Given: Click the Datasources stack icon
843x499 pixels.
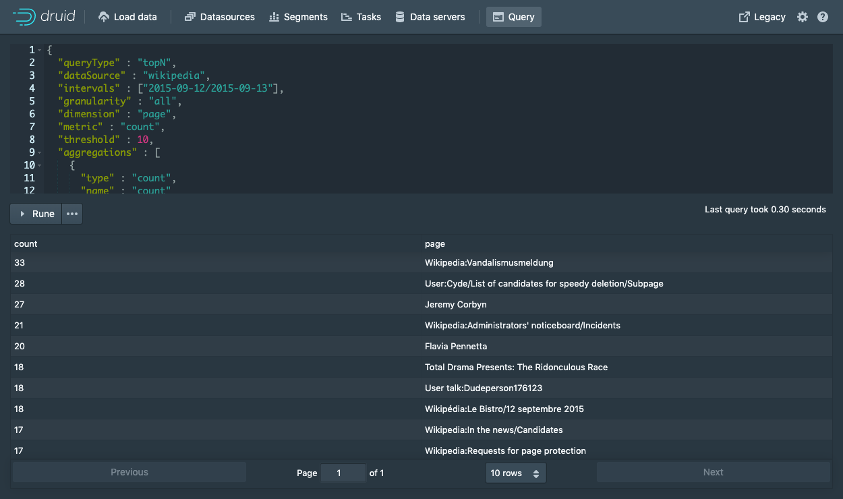Looking at the screenshot, I should pyautogui.click(x=190, y=17).
